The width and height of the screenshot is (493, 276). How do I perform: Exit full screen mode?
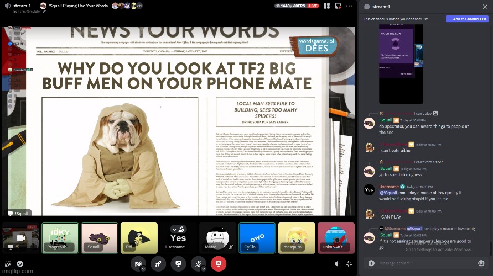[x=349, y=264]
